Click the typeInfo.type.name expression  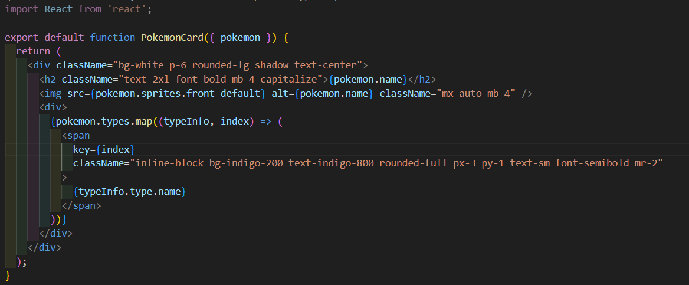tap(130, 192)
